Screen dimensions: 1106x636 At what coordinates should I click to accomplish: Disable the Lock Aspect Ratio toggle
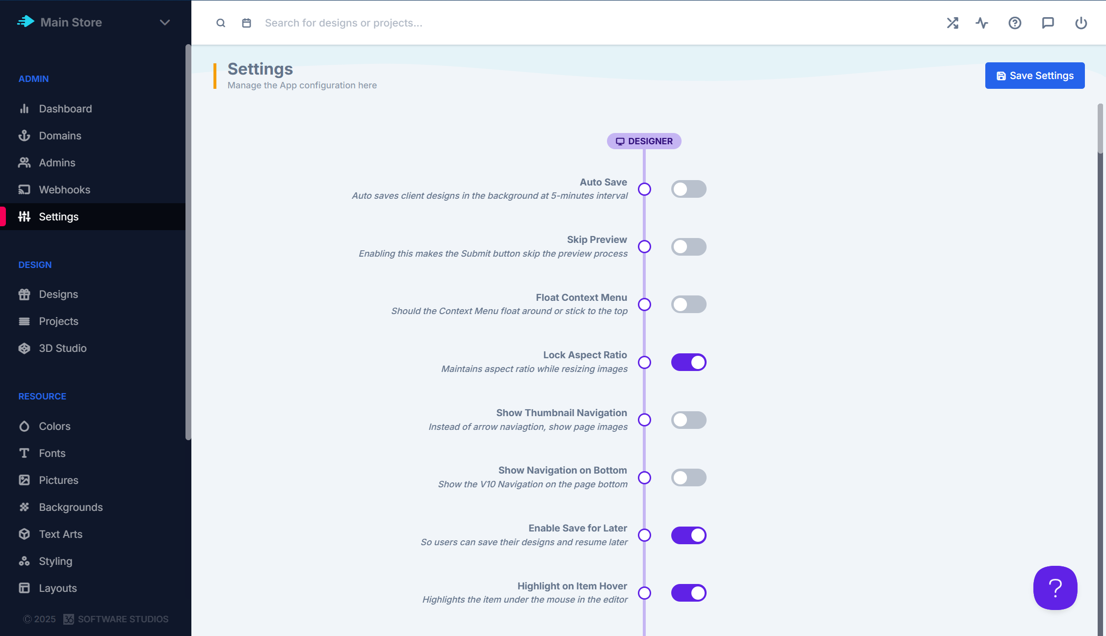click(x=688, y=362)
